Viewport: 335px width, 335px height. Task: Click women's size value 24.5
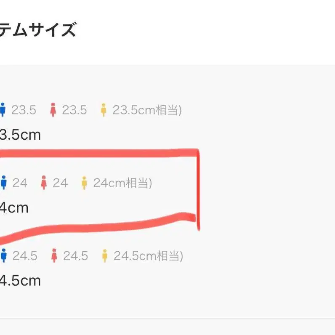[76, 256]
